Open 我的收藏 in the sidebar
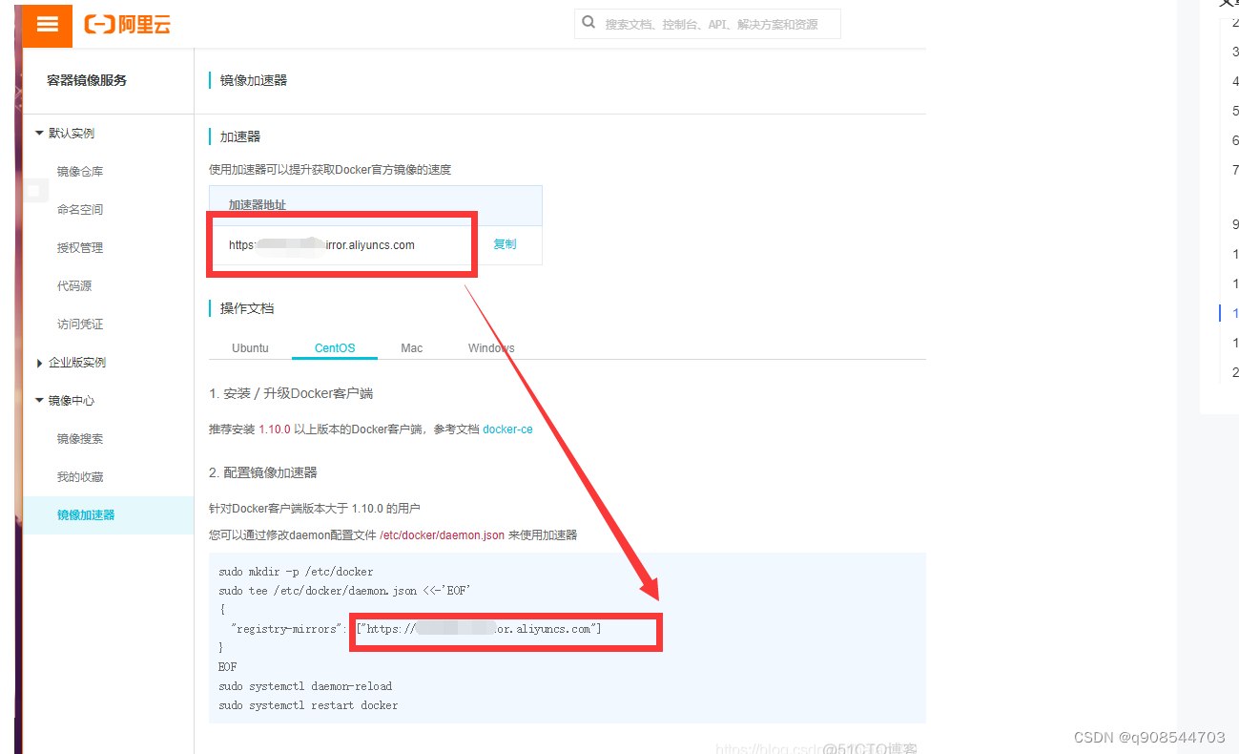The image size is (1239, 754). click(80, 477)
